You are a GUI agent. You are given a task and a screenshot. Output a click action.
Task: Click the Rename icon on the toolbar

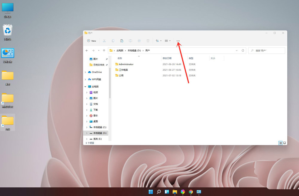coord(130,41)
